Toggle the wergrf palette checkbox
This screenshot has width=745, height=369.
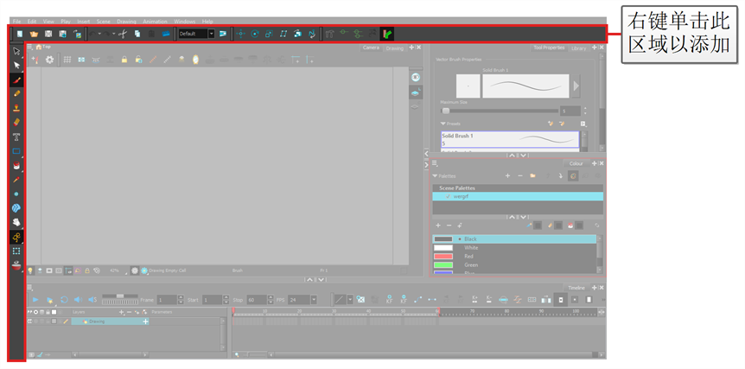pyautogui.click(x=448, y=196)
